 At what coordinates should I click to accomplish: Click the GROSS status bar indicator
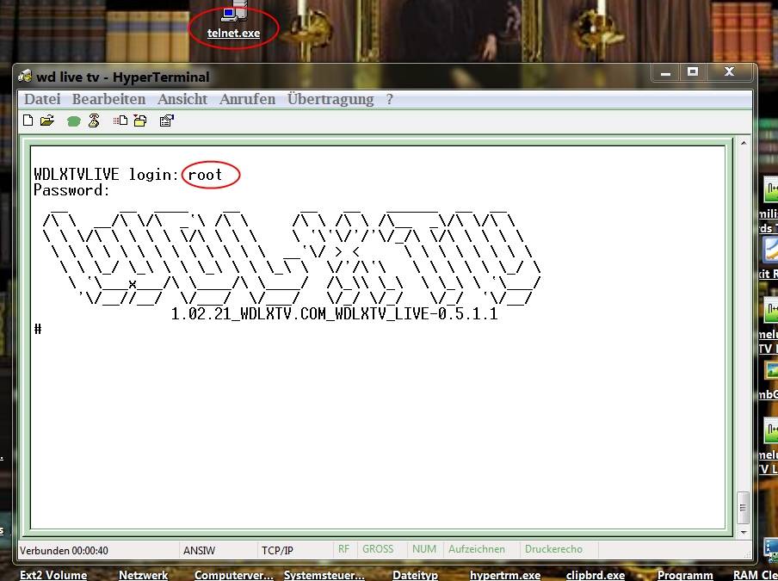coord(378,549)
